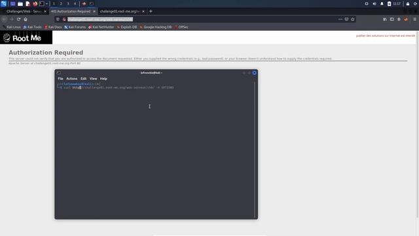Screen dimensions: 419x236
Task: Go to the browser home page
Action: [26, 19]
